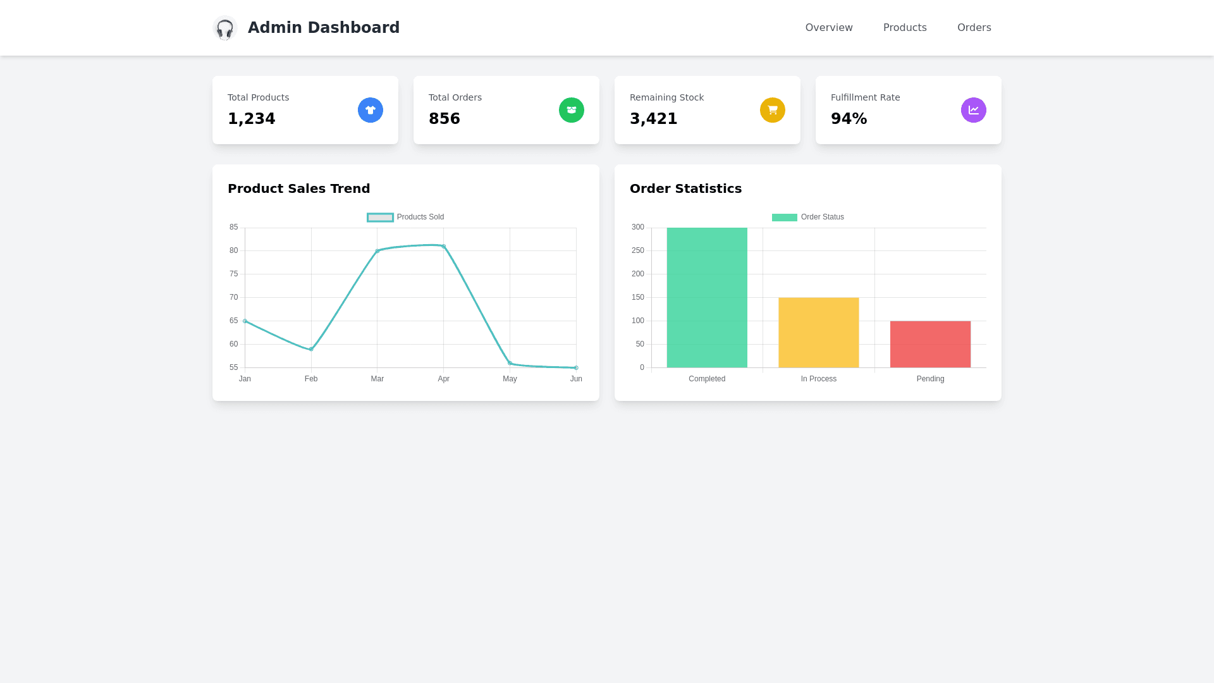This screenshot has height=683, width=1214.
Task: Click the Admin Dashboard title text
Action: (323, 27)
